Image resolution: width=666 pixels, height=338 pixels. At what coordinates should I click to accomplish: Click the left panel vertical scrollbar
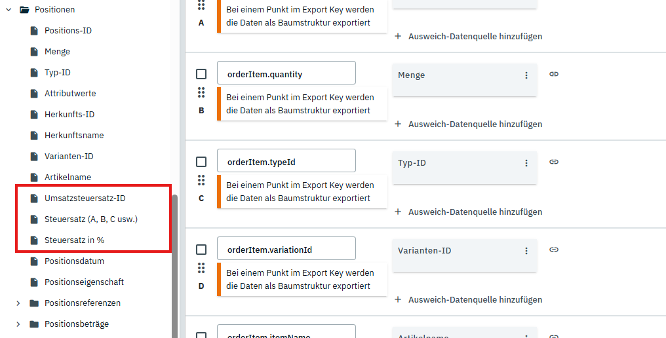pyautogui.click(x=174, y=262)
